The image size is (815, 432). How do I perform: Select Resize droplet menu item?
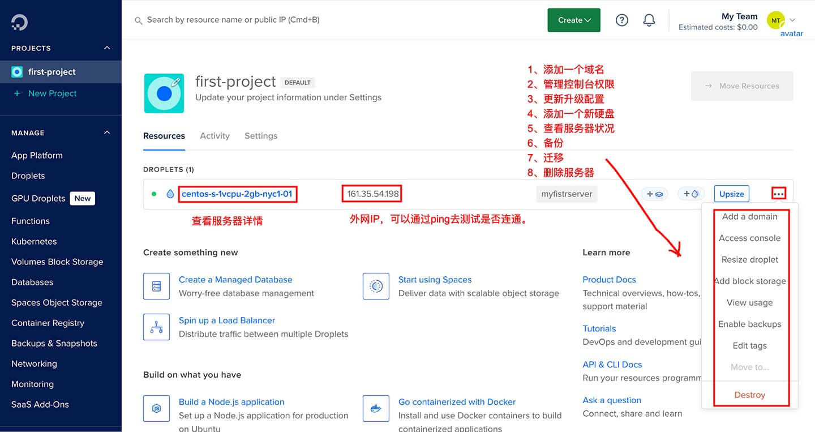pyautogui.click(x=750, y=259)
